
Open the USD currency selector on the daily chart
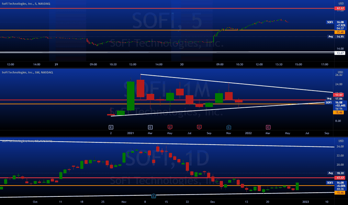click(341, 141)
